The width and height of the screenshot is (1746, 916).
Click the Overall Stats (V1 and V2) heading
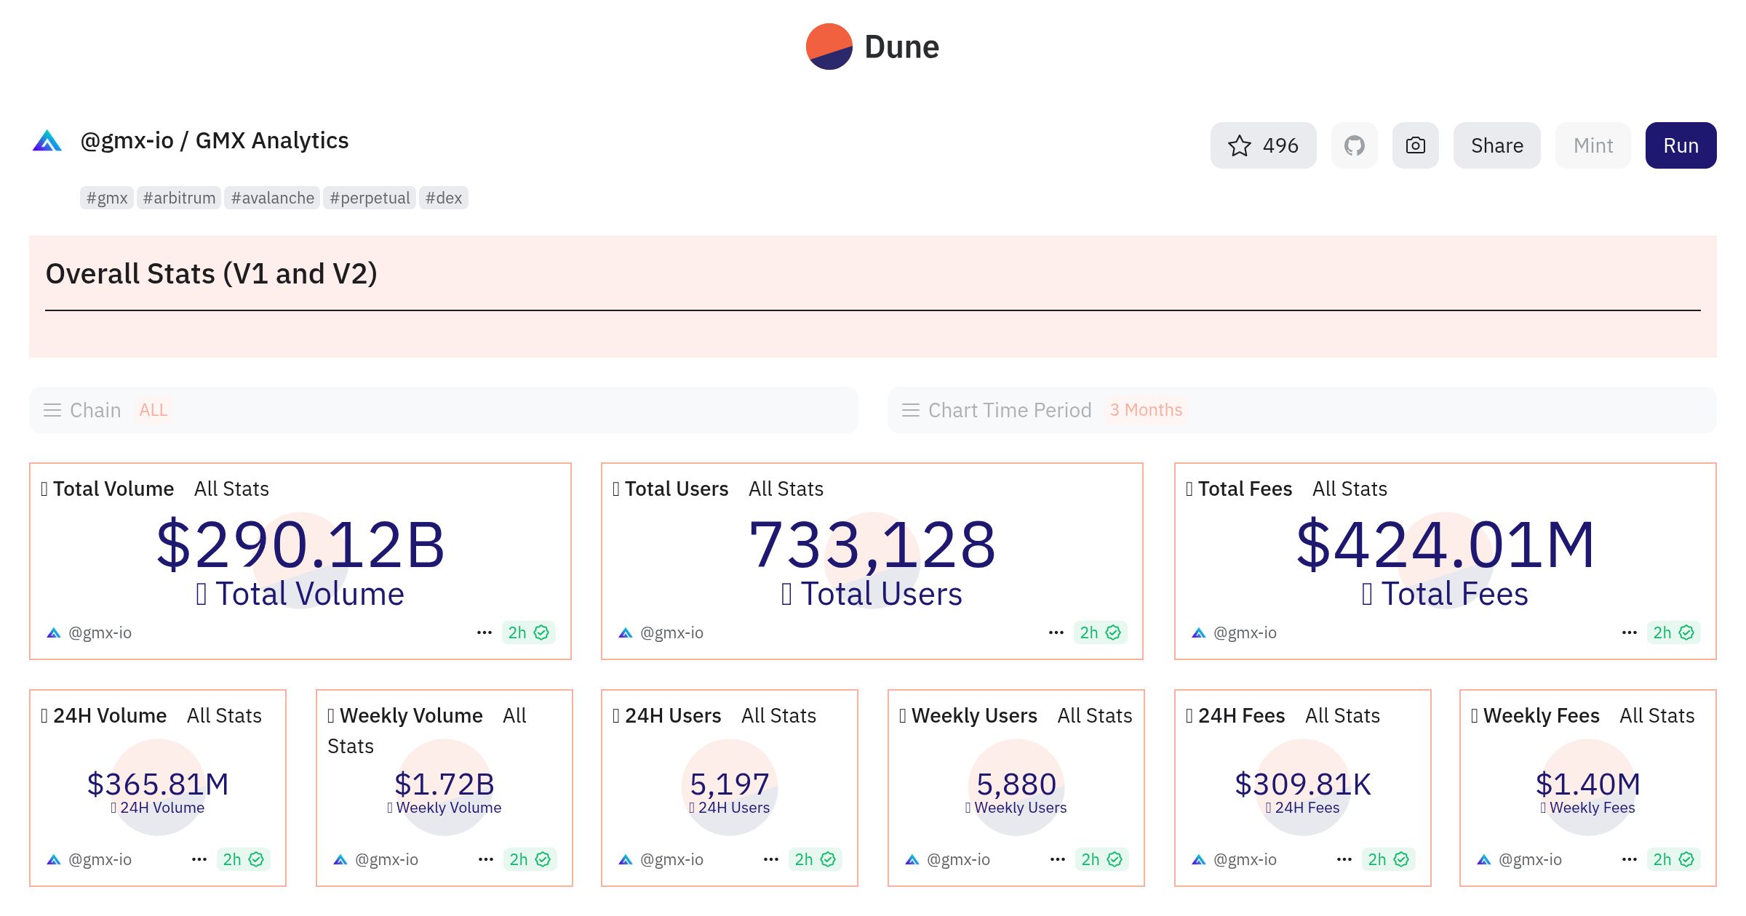coord(211,273)
